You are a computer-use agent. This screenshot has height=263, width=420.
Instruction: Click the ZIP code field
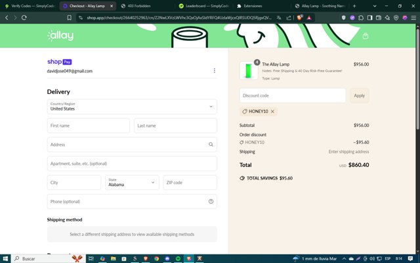(190, 183)
